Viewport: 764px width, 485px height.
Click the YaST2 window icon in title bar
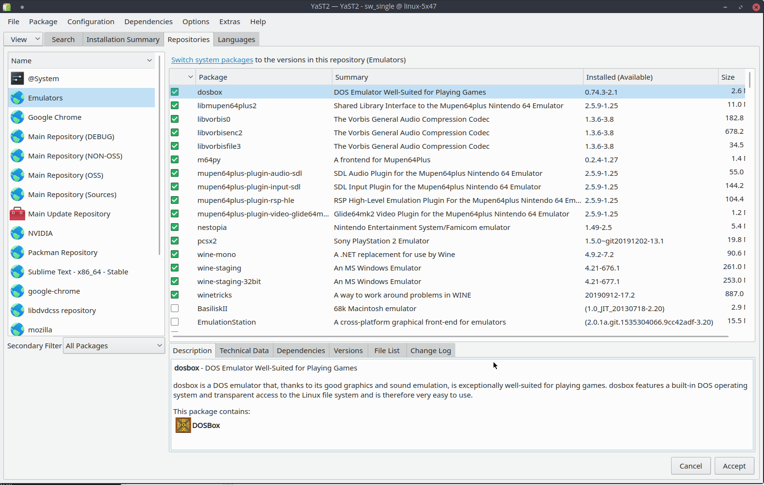[7, 7]
